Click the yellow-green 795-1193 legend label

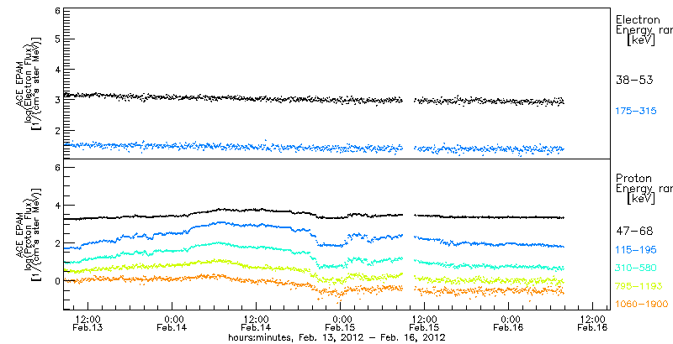pos(639,286)
